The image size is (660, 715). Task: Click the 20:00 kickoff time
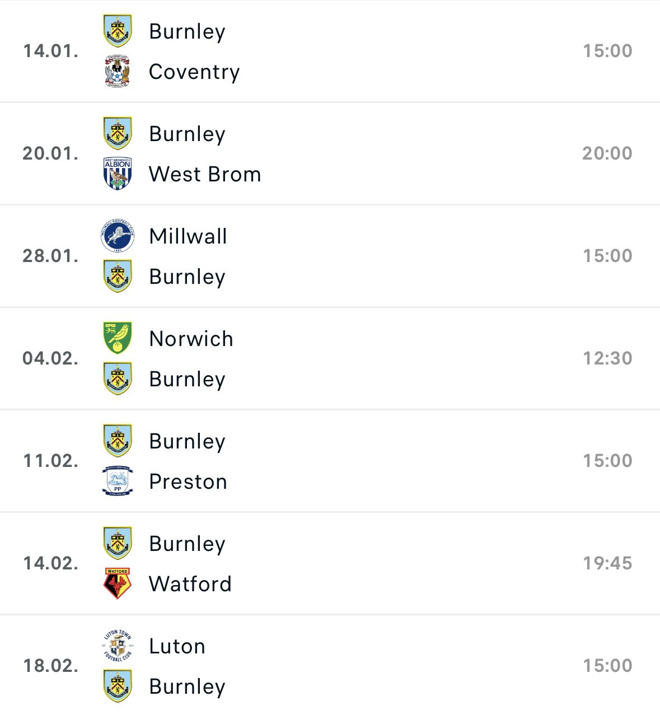pos(607,153)
